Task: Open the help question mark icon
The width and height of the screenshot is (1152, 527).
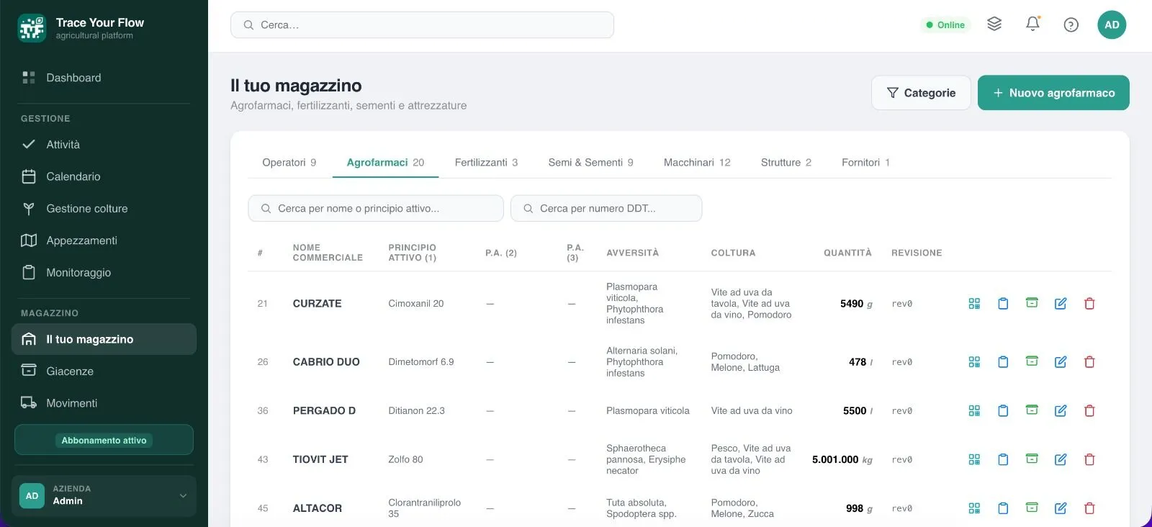Action: [x=1071, y=24]
